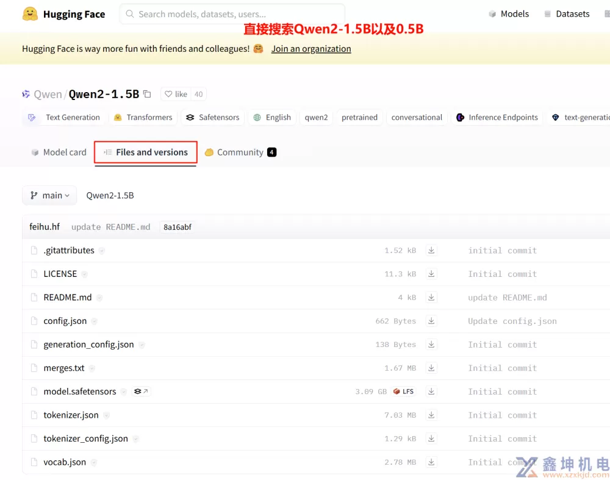Open the model.safetensors file
Screen dimensions: 610x480
[80, 392]
